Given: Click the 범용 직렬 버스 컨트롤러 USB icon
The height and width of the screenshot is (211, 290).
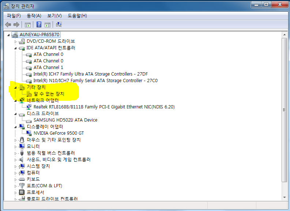Looking at the screenshot, I should [22, 153].
